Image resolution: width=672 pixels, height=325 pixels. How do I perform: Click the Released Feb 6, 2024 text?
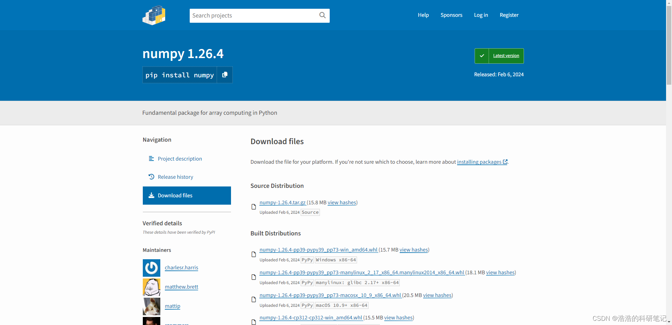point(499,75)
